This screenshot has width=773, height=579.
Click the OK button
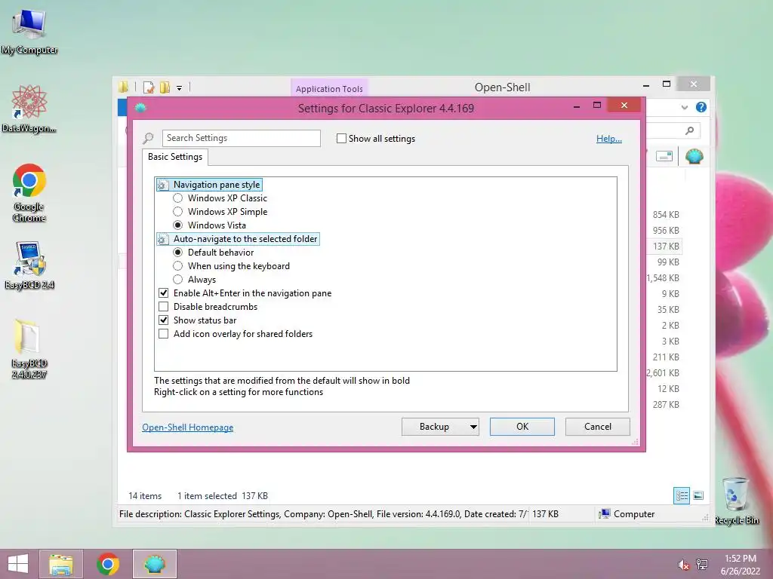click(x=522, y=427)
